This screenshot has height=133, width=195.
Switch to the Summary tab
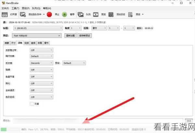tap(7, 43)
